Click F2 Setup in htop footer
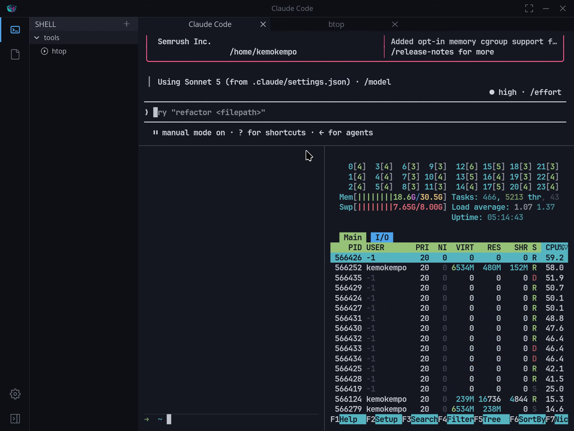Viewport: 574px width, 431px height. tap(384, 419)
